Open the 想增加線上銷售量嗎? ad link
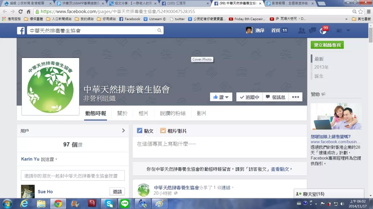 331,136
